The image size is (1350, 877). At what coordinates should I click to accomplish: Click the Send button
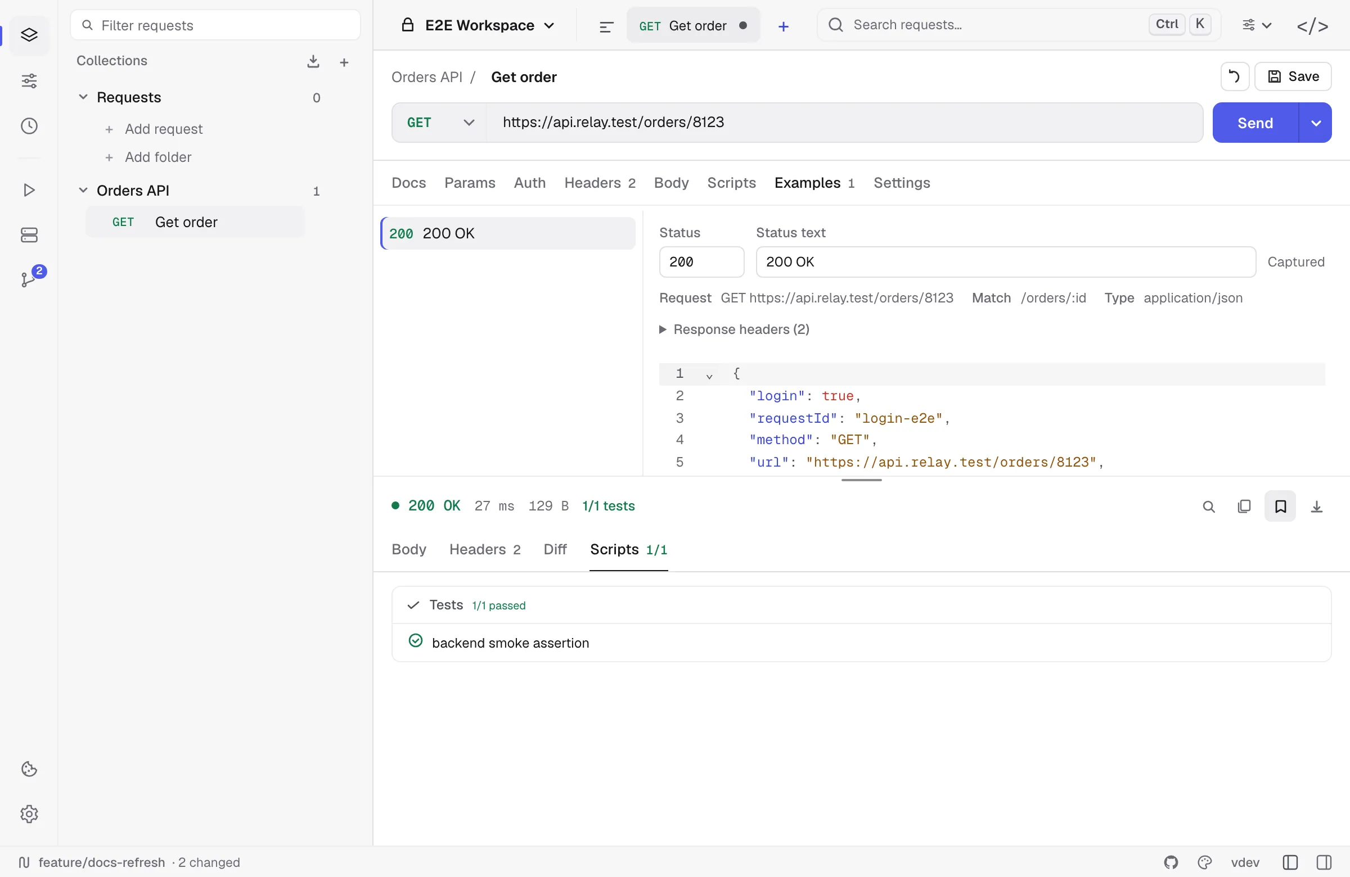1255,123
